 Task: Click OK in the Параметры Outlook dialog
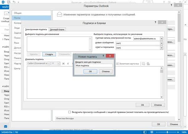[x=159, y=124]
